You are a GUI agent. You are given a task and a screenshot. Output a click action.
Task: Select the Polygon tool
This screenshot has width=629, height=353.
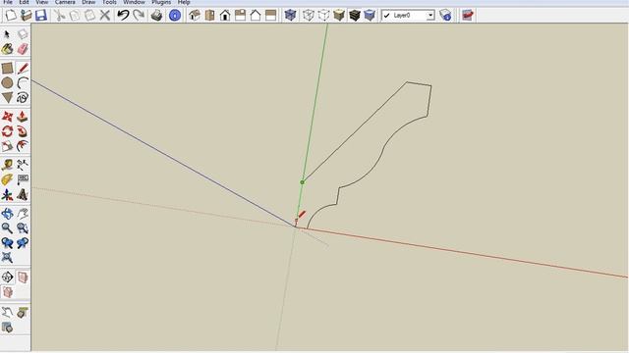tap(7, 98)
